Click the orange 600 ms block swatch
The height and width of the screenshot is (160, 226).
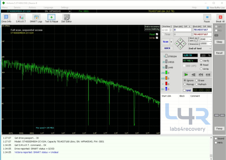[166, 78]
